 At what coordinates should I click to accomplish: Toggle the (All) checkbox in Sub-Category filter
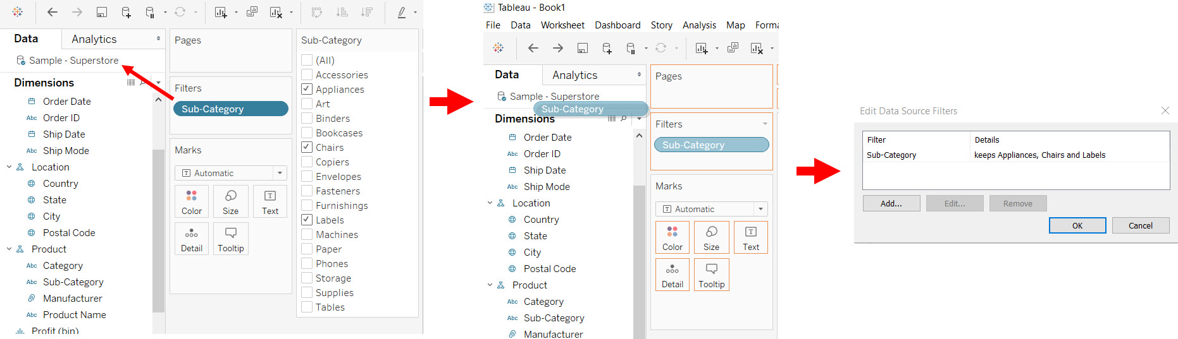pyautogui.click(x=307, y=60)
